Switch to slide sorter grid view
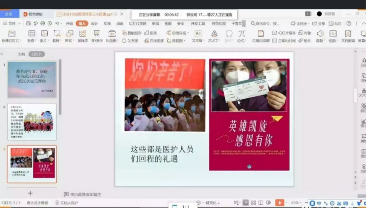Image resolution: width=366 pixels, height=208 pixels. (x=253, y=203)
